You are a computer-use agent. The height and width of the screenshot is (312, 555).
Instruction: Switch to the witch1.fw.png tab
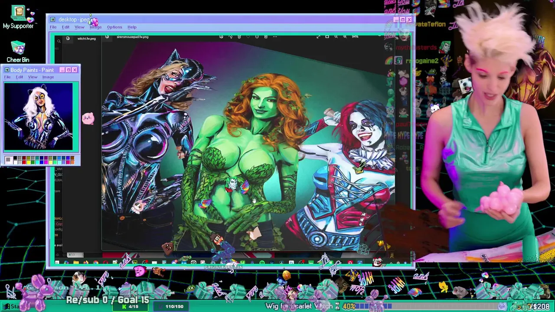click(x=86, y=39)
